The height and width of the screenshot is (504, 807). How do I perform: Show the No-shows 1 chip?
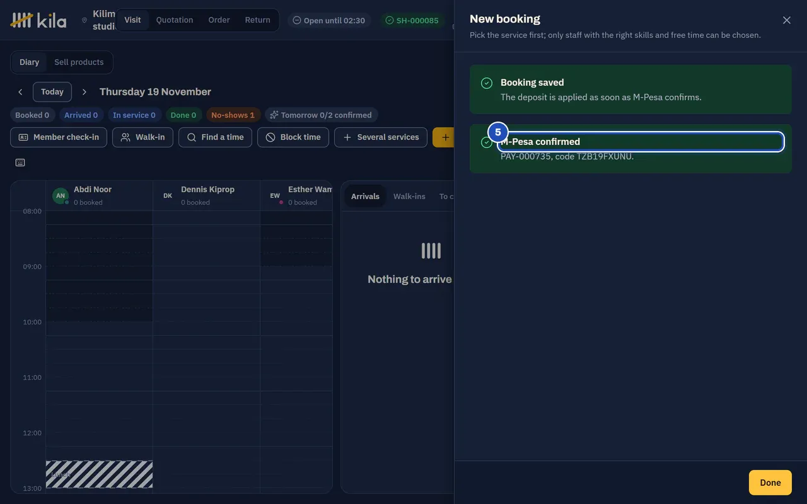point(233,115)
